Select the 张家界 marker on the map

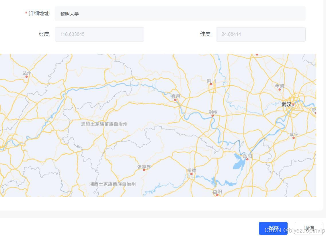point(144,170)
